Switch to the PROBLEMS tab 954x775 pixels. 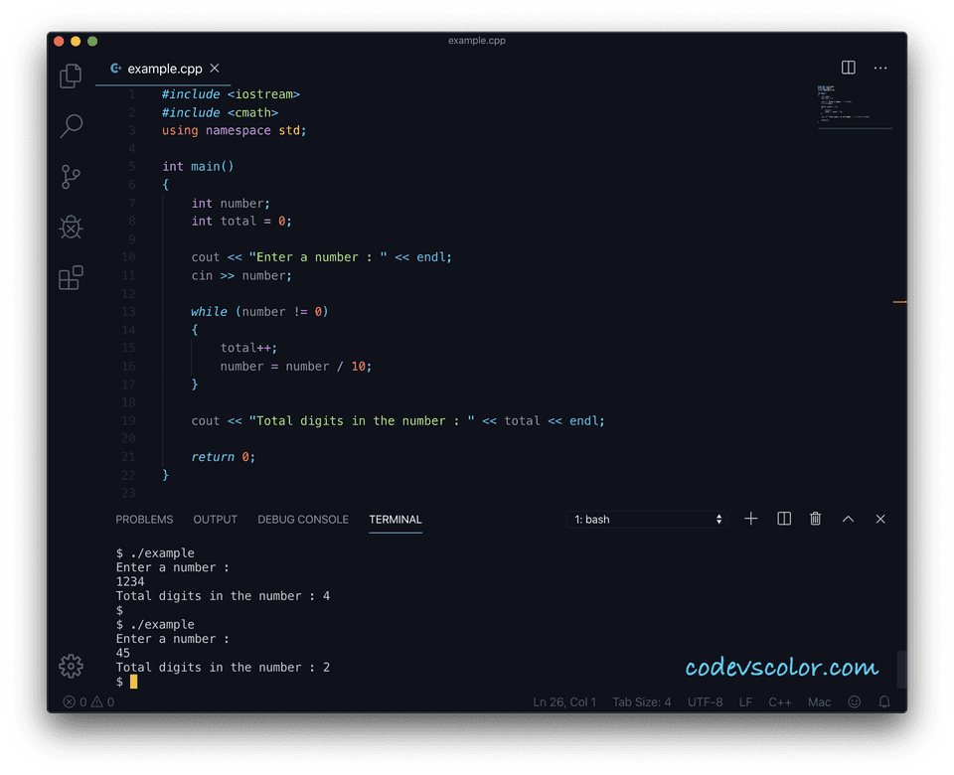(x=144, y=520)
